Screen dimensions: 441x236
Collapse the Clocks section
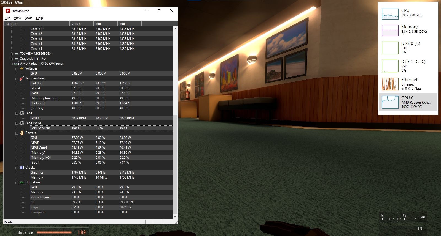tap(17, 168)
